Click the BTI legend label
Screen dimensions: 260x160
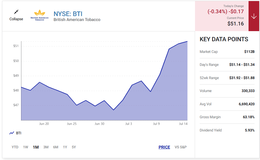point(18,133)
